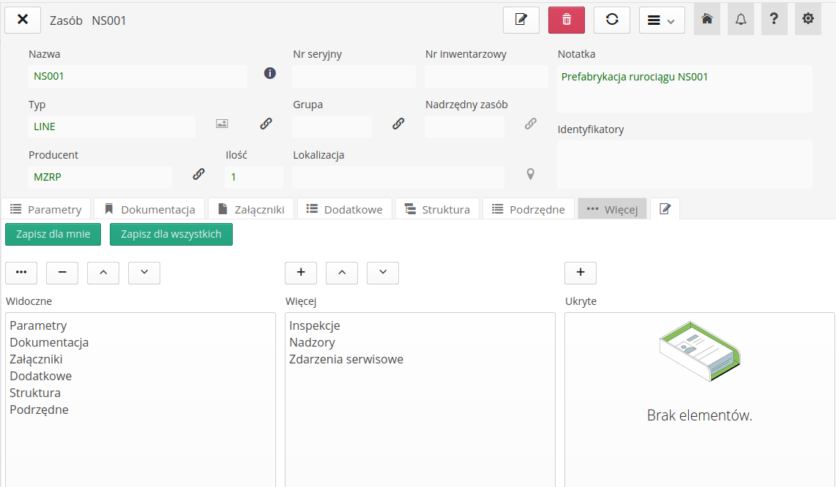This screenshot has height=487, width=836.
Task: Click the info icon next to Nazwa
Action: (270, 73)
